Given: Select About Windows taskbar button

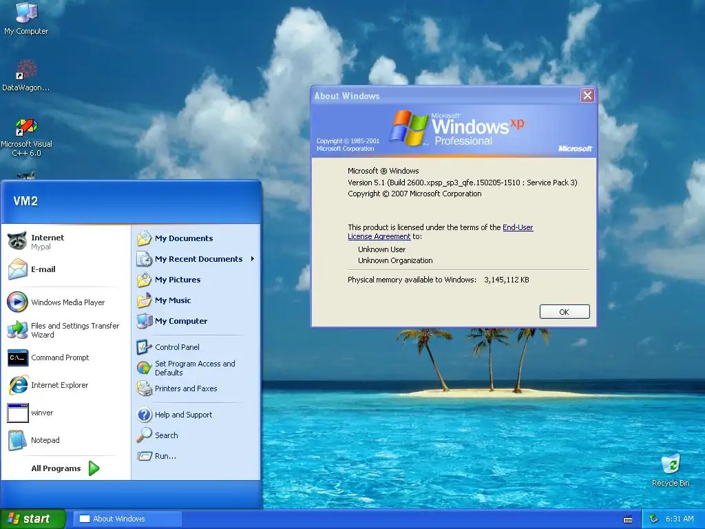Looking at the screenshot, I should pos(127,519).
